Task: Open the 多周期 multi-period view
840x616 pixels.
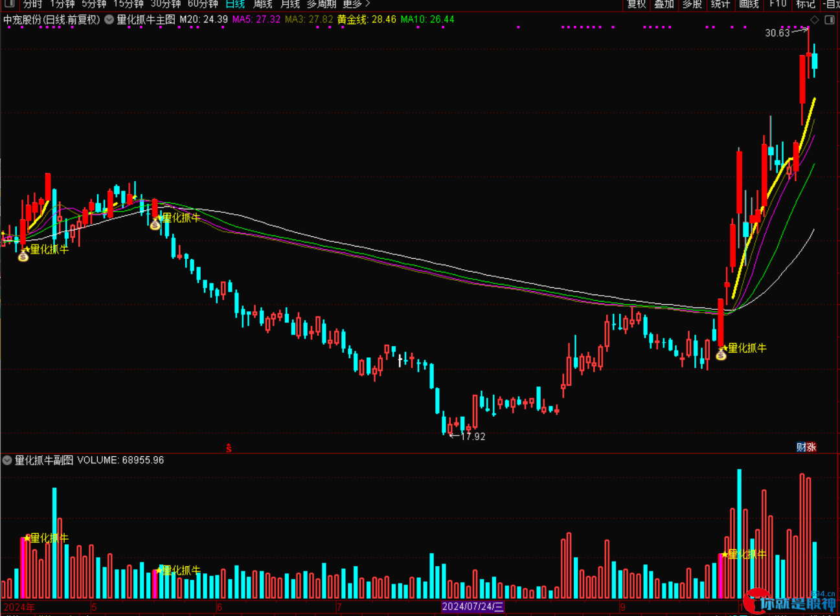Action: tap(322, 4)
